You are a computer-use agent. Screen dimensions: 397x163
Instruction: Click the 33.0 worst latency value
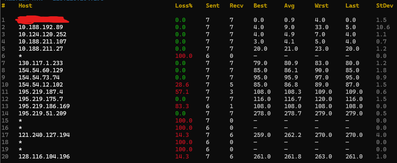point(321,27)
